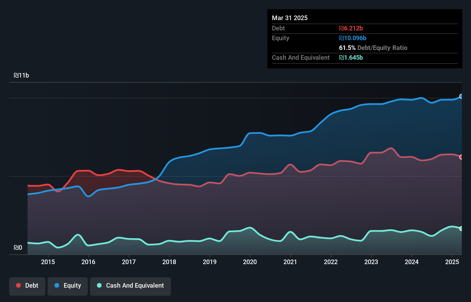Select the Equity endpoint marker on chart
This screenshot has width=471, height=302.
tap(461, 96)
